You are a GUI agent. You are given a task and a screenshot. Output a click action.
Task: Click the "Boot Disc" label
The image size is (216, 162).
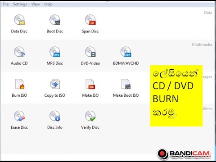pyautogui.click(x=55, y=31)
